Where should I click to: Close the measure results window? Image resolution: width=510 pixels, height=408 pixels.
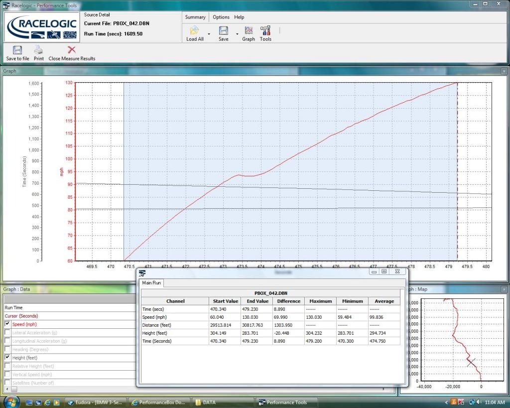(x=397, y=272)
